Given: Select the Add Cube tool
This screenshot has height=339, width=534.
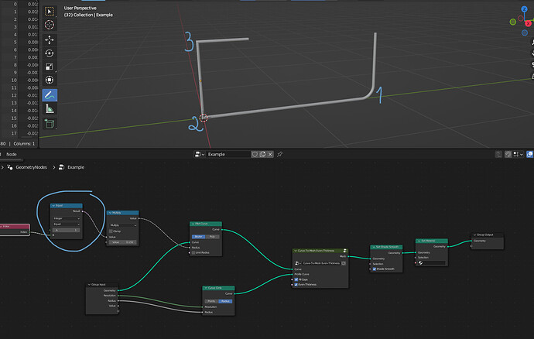Looking at the screenshot, I should [x=50, y=123].
